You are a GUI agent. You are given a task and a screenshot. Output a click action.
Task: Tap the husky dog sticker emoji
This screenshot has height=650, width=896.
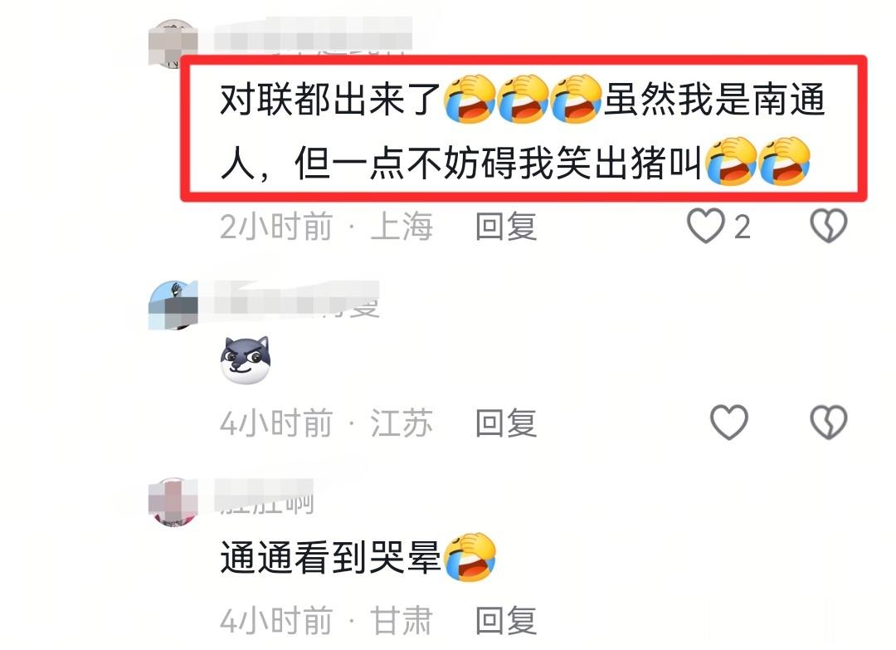[245, 359]
